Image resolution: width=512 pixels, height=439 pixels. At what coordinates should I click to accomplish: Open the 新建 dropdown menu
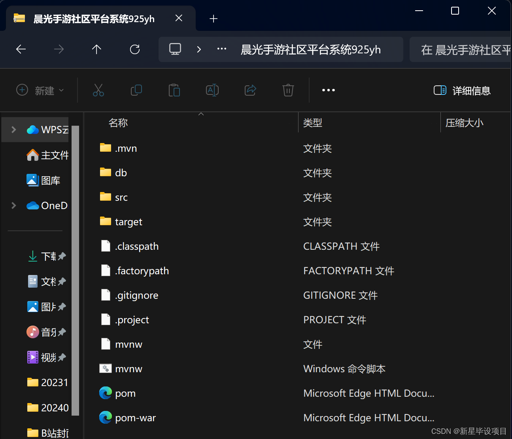coord(40,90)
